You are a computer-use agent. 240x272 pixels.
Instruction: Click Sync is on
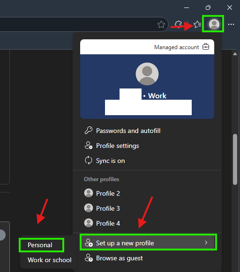[147, 161]
